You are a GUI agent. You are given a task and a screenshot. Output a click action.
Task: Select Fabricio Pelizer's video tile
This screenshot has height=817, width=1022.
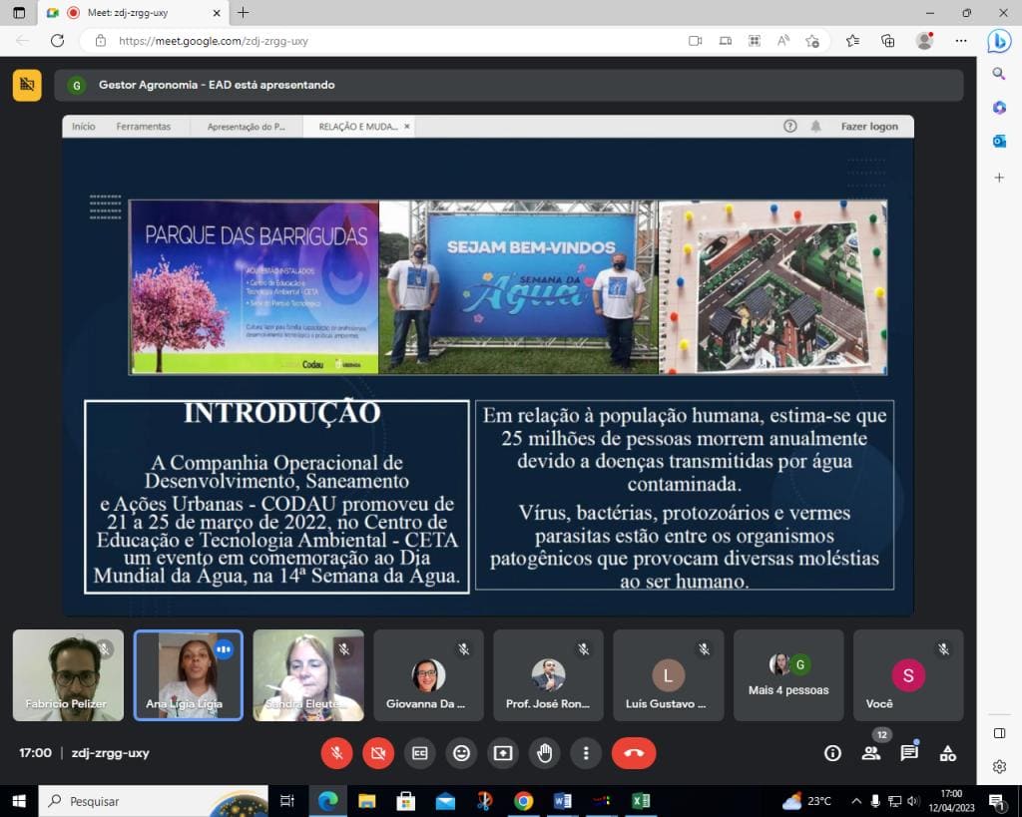[69, 675]
